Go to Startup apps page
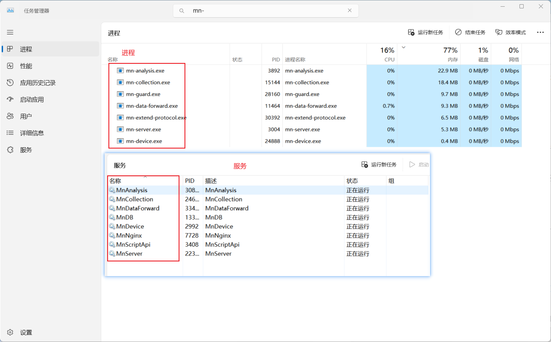The width and height of the screenshot is (551, 342). [x=32, y=99]
